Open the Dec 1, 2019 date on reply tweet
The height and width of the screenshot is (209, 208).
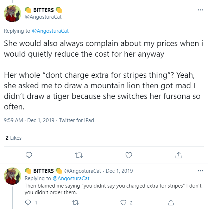(x=119, y=171)
